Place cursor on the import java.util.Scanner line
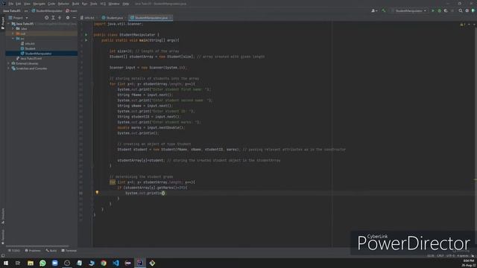This screenshot has width=477, height=268. (x=118, y=24)
